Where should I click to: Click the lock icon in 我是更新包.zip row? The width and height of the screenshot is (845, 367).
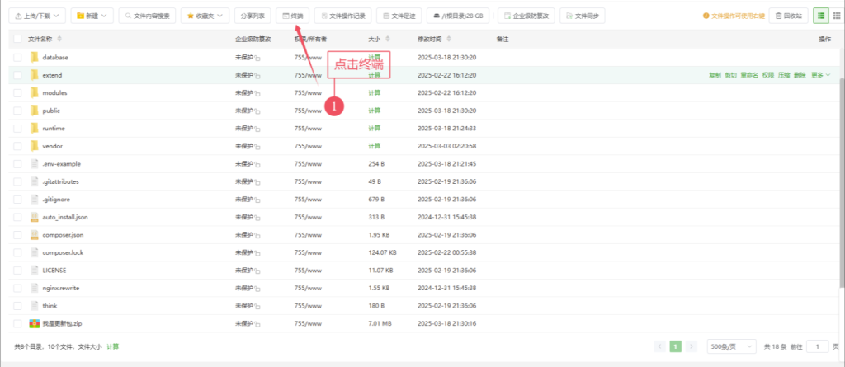257,324
